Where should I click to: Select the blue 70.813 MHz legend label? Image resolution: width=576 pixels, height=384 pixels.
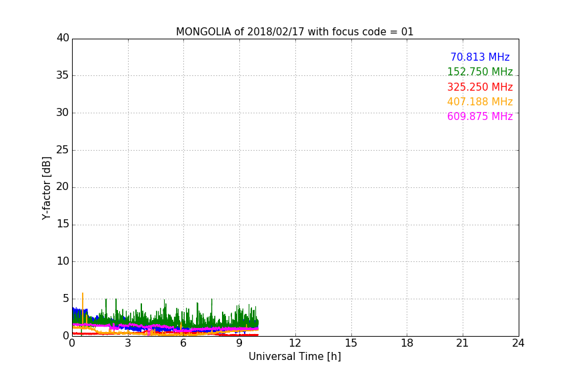point(480,57)
